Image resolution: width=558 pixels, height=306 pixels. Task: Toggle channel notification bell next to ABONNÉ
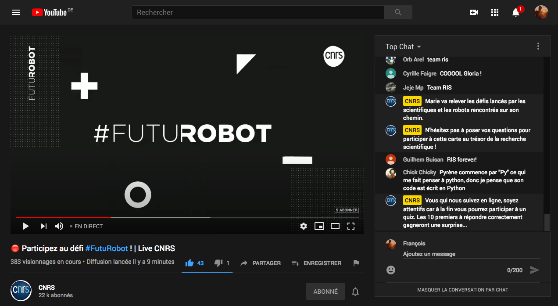pyautogui.click(x=355, y=292)
